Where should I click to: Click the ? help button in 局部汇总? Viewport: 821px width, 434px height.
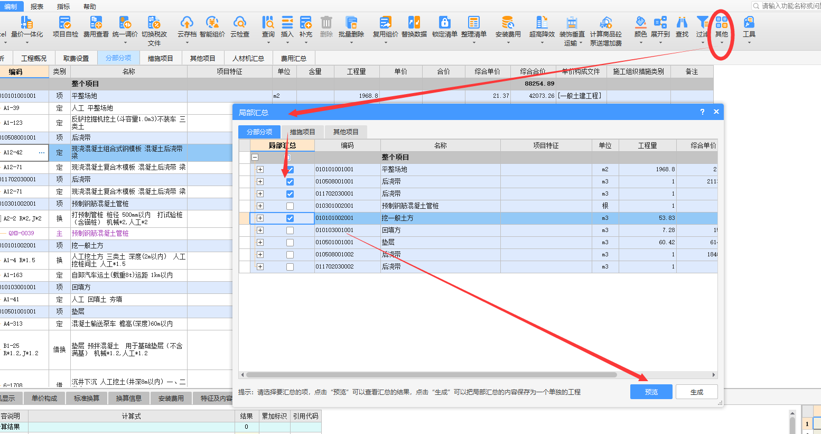(702, 112)
